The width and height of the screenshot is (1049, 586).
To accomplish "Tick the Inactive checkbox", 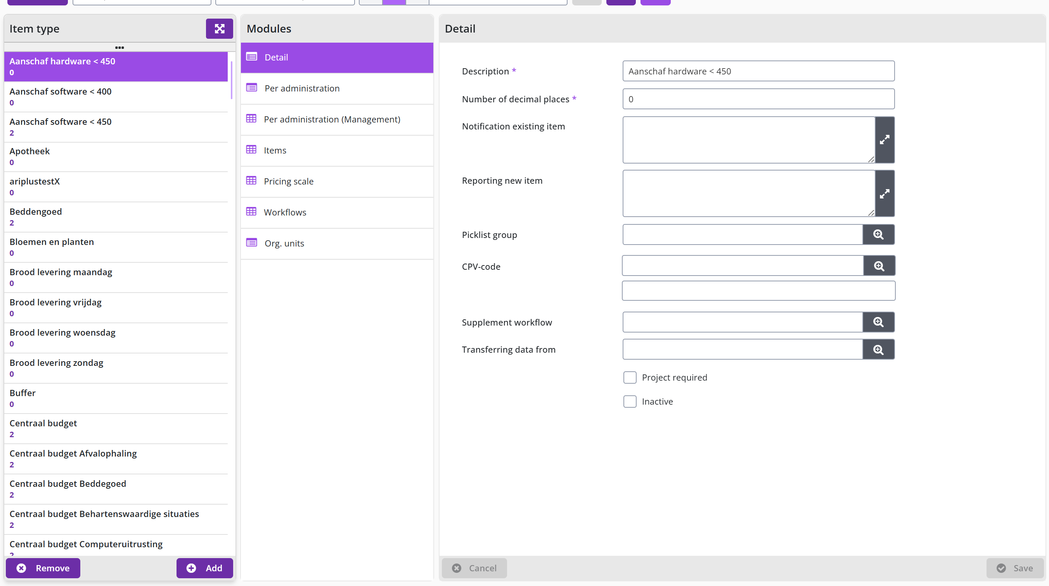I will (x=630, y=401).
